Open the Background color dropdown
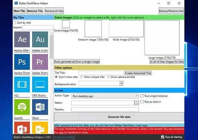 pyautogui.click(x=101, y=83)
